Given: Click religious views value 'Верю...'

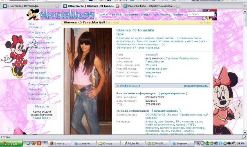Looking at the screenshot, I should point(150,76).
